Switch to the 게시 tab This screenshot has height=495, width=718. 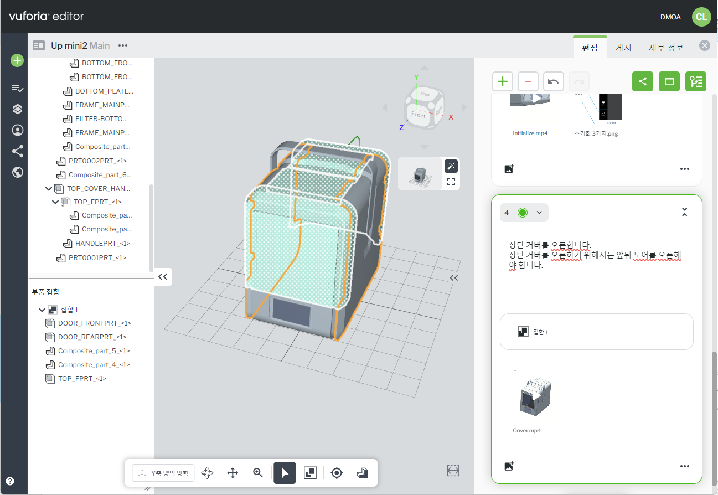623,48
